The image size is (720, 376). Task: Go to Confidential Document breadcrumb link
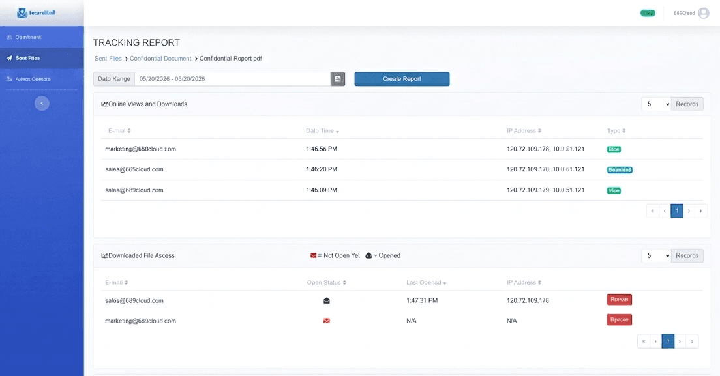pyautogui.click(x=160, y=59)
